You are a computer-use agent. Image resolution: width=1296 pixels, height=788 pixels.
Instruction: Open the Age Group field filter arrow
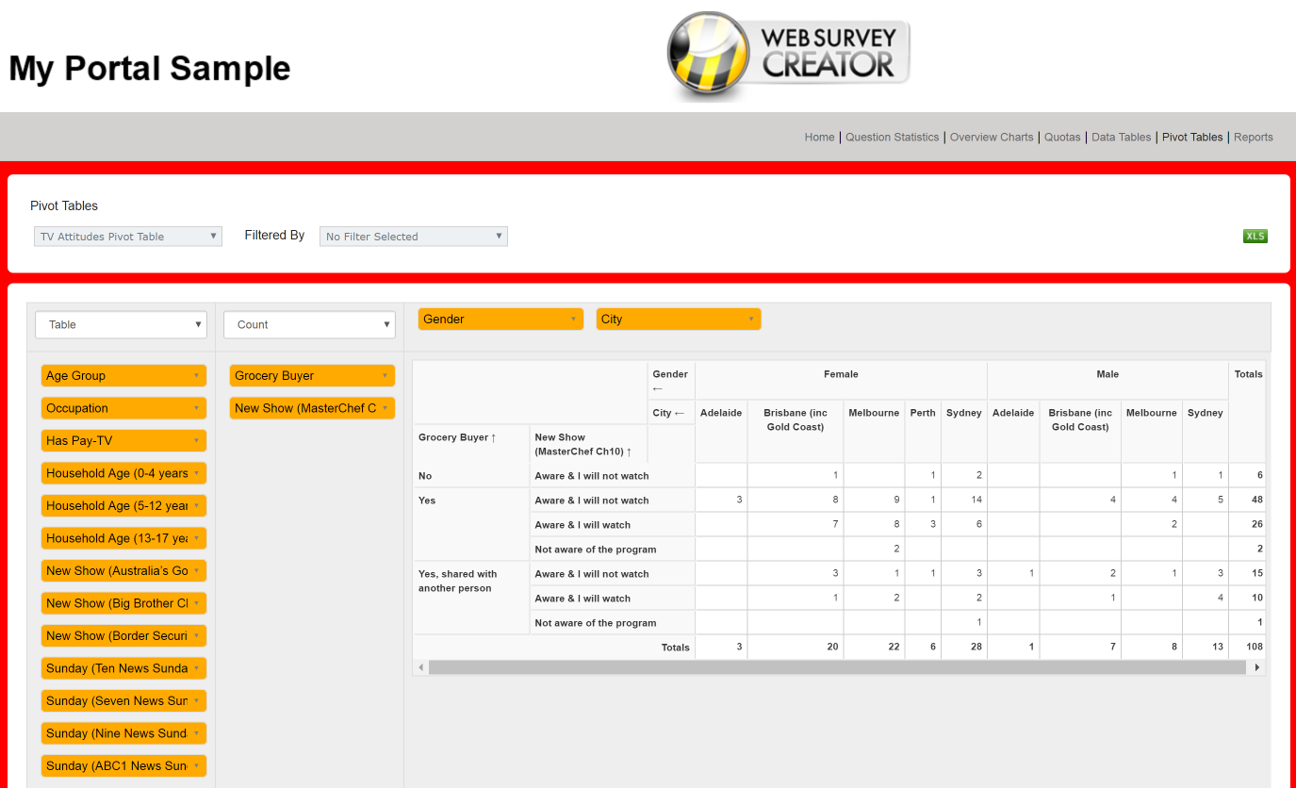196,376
